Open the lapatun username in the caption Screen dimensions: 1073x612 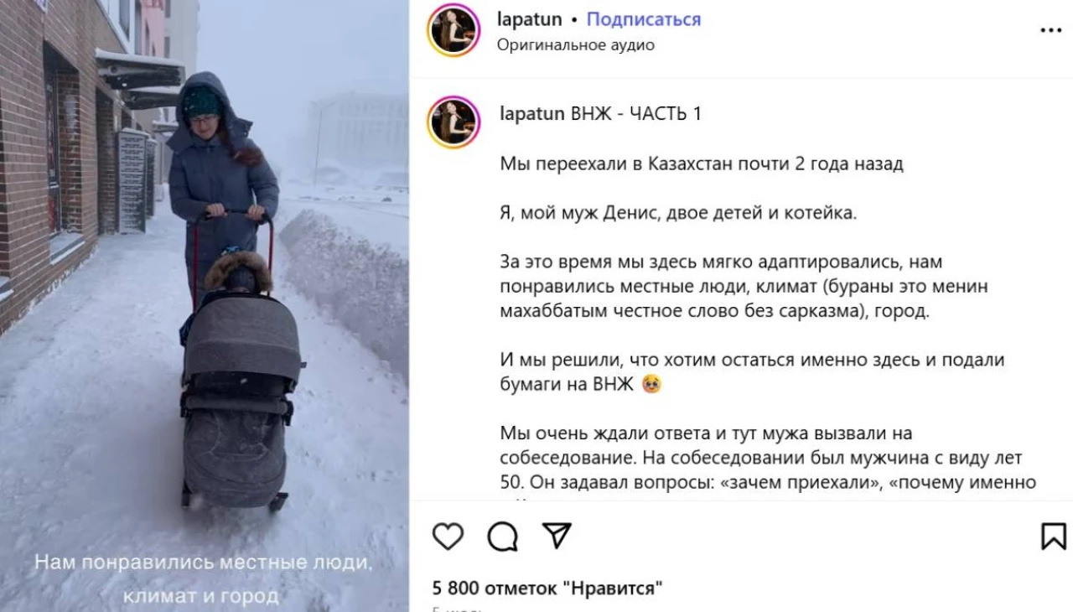[531, 114]
